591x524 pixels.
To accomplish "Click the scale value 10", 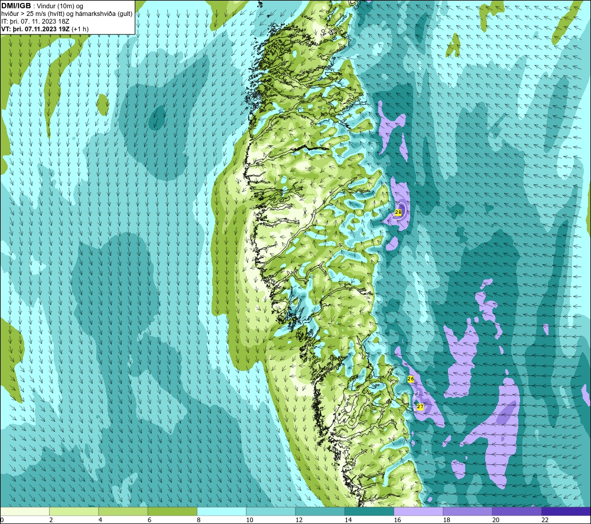I will (x=250, y=520).
